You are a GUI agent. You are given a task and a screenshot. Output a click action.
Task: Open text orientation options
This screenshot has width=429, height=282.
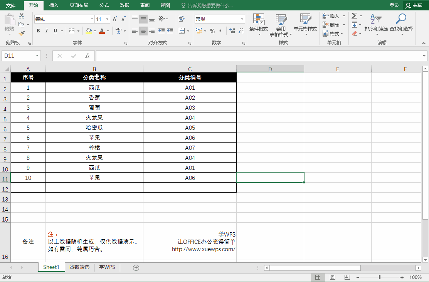pyautogui.click(x=162, y=18)
